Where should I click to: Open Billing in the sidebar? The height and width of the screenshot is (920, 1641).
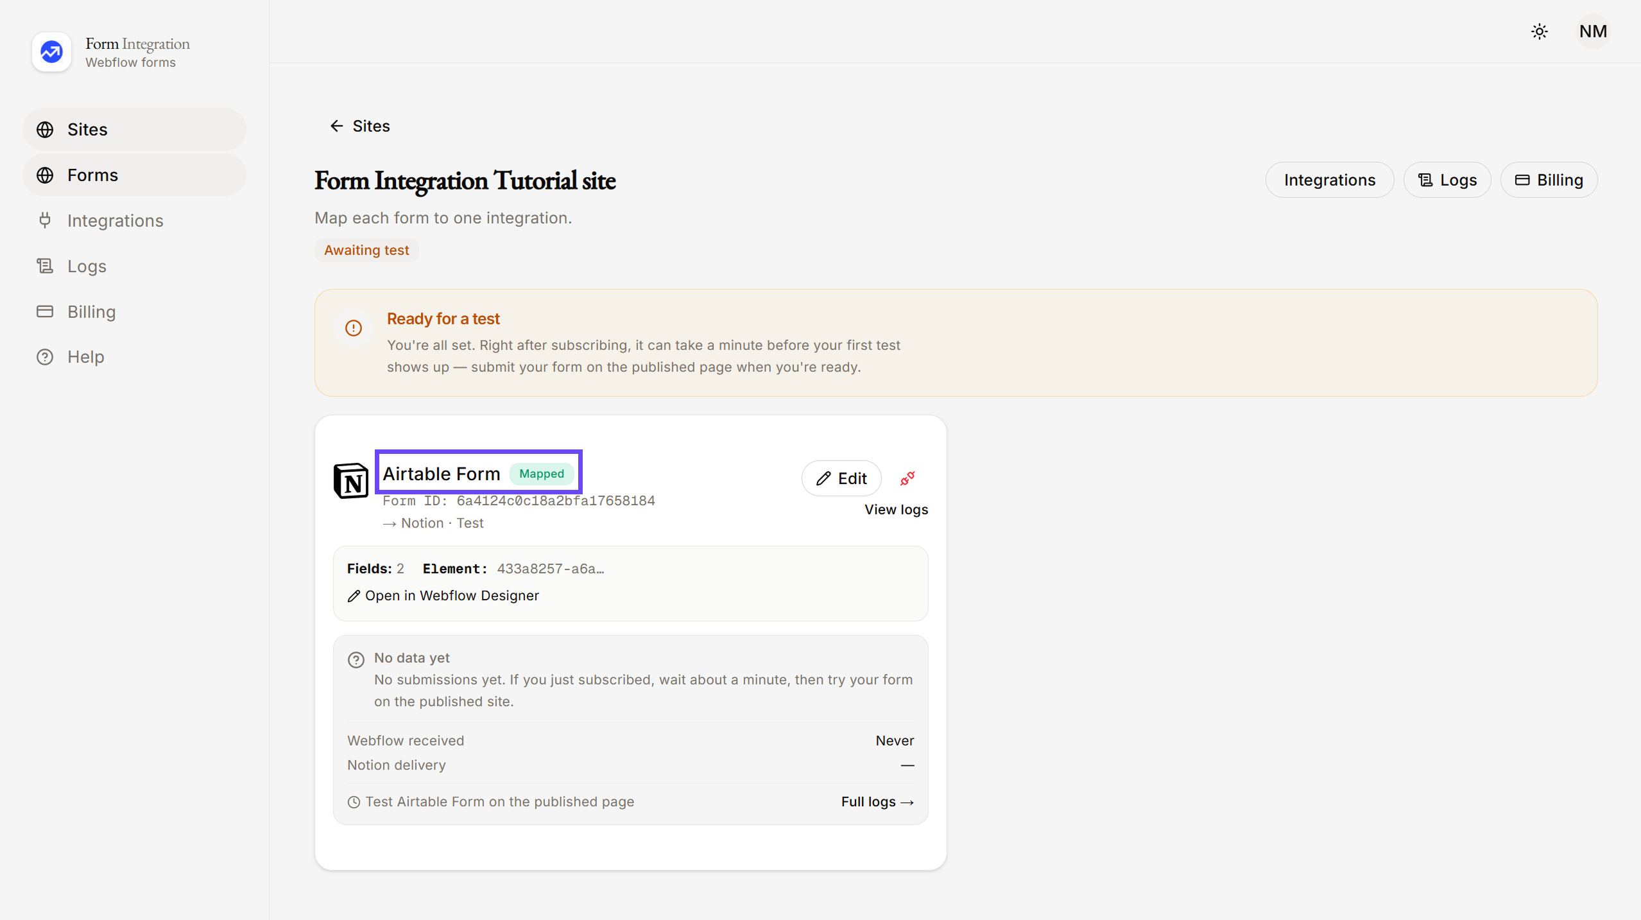(134, 312)
